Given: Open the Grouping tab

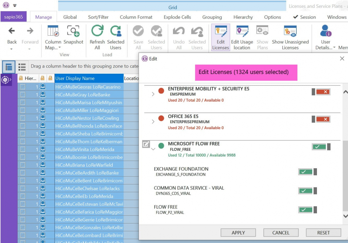Looking at the screenshot, I should click(x=212, y=17).
